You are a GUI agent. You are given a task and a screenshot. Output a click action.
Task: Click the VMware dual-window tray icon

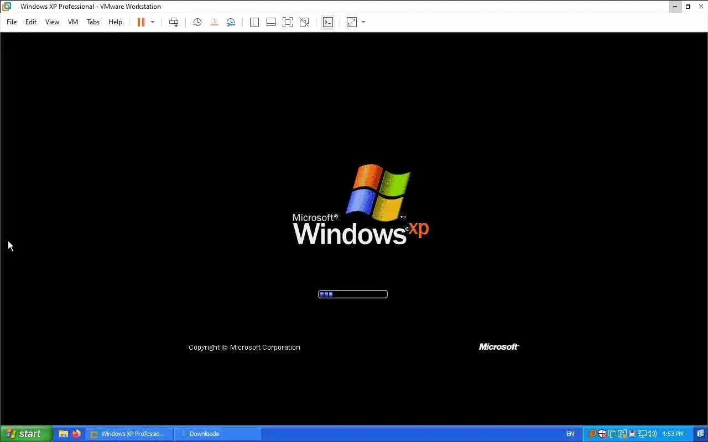(612, 434)
